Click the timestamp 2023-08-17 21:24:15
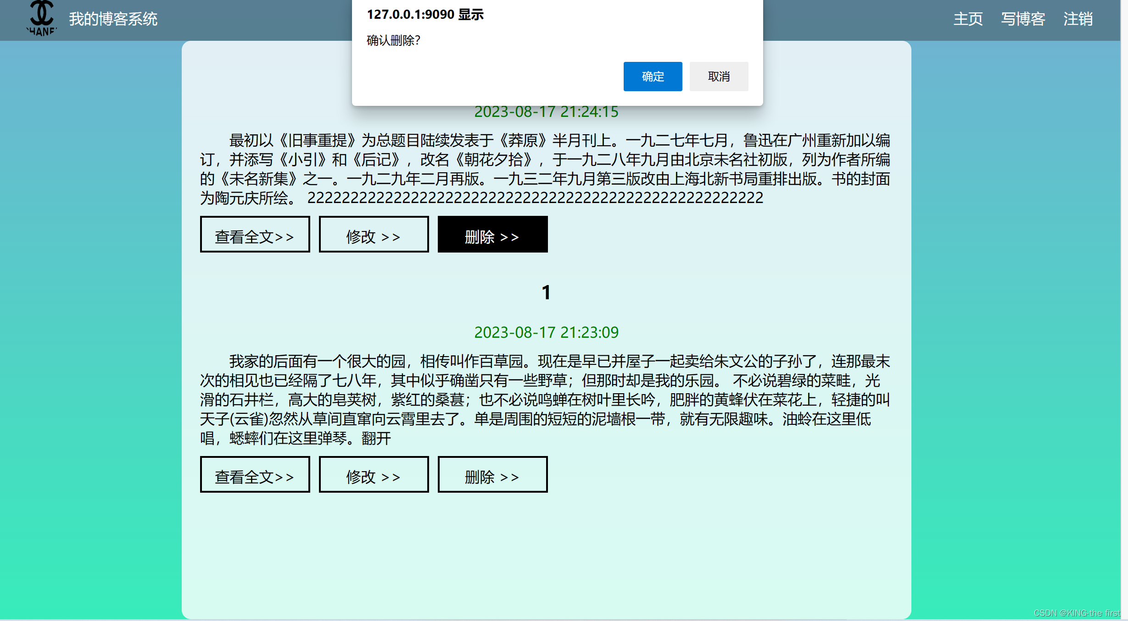 [546, 112]
